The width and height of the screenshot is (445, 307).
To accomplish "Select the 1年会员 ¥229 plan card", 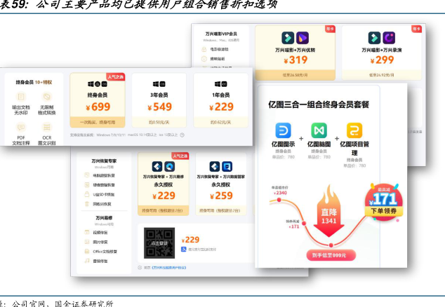I will coord(221,100).
